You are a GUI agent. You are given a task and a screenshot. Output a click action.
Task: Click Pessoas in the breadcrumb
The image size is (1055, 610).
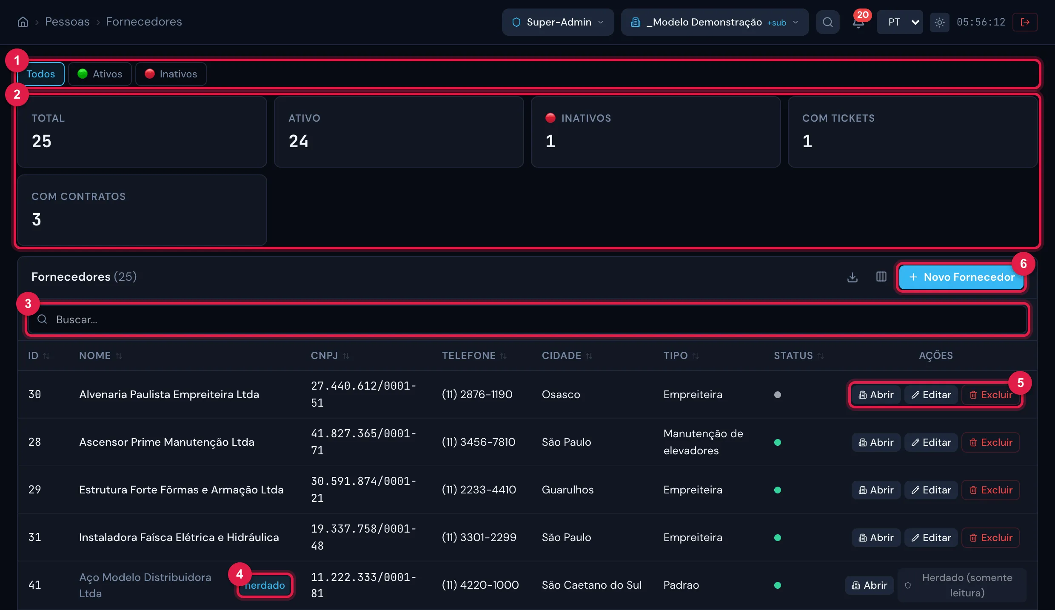[x=67, y=22]
